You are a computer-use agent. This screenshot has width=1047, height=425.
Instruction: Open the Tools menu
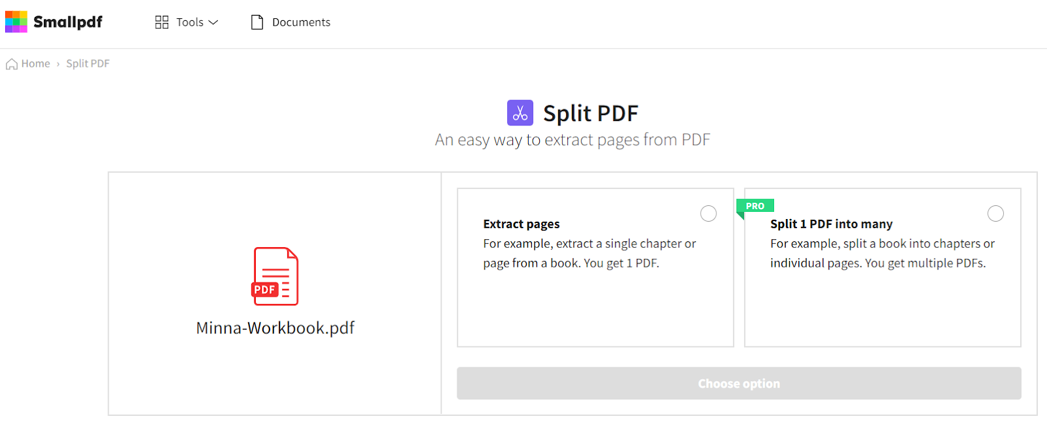[186, 22]
